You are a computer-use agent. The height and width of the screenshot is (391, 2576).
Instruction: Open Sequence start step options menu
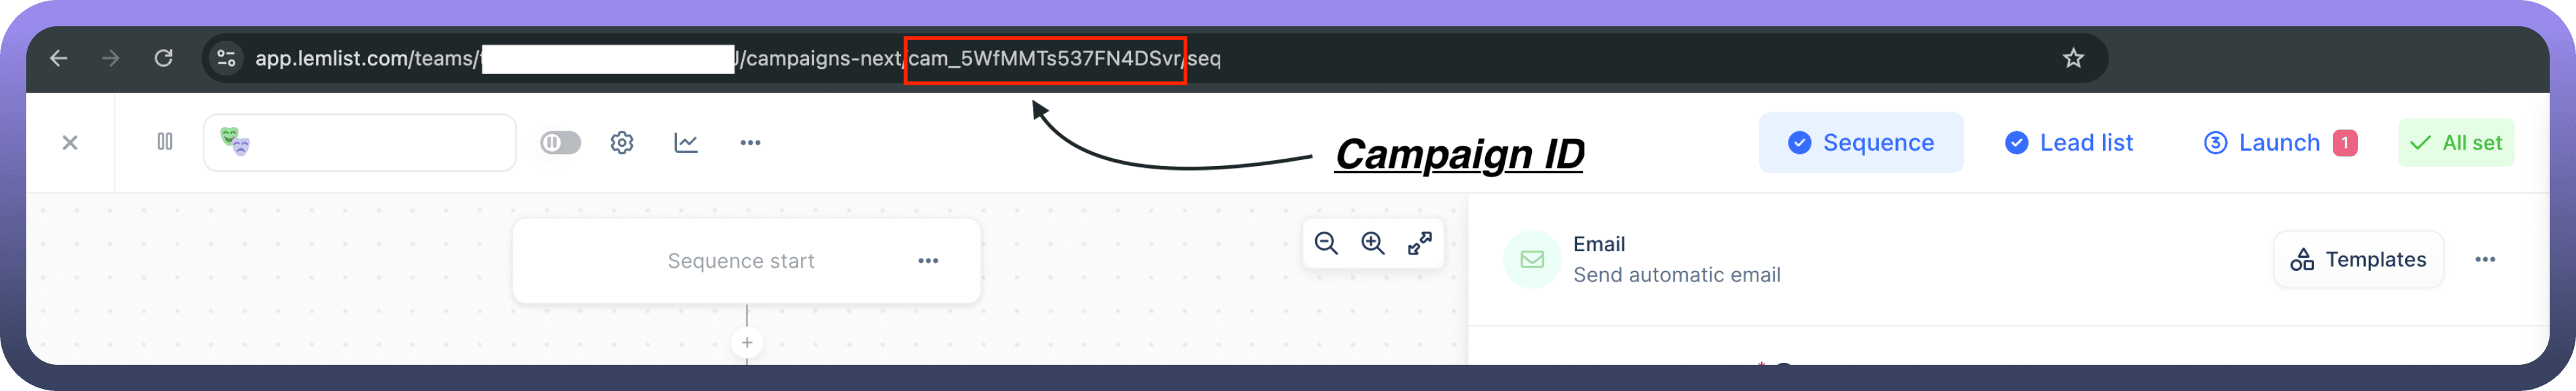point(928,261)
